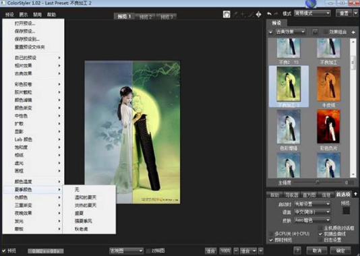This screenshot has height=256, width=360.
Task: Click the plus zoom-in button
Action: pos(261,251)
